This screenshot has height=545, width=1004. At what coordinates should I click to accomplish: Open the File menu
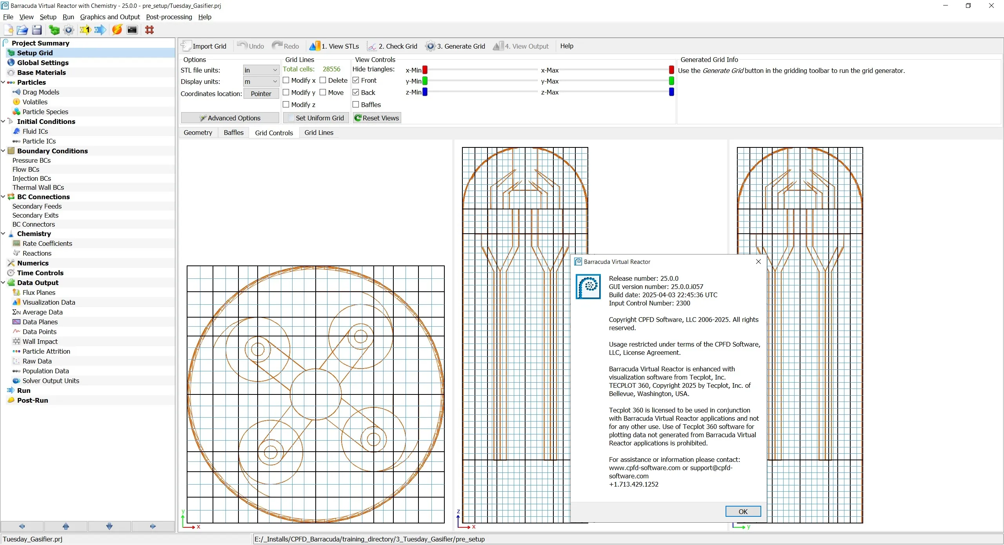pyautogui.click(x=8, y=17)
